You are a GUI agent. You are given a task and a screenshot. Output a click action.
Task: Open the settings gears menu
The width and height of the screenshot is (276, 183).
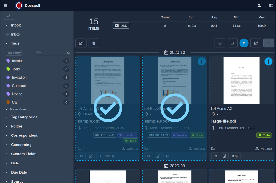click(270, 6)
